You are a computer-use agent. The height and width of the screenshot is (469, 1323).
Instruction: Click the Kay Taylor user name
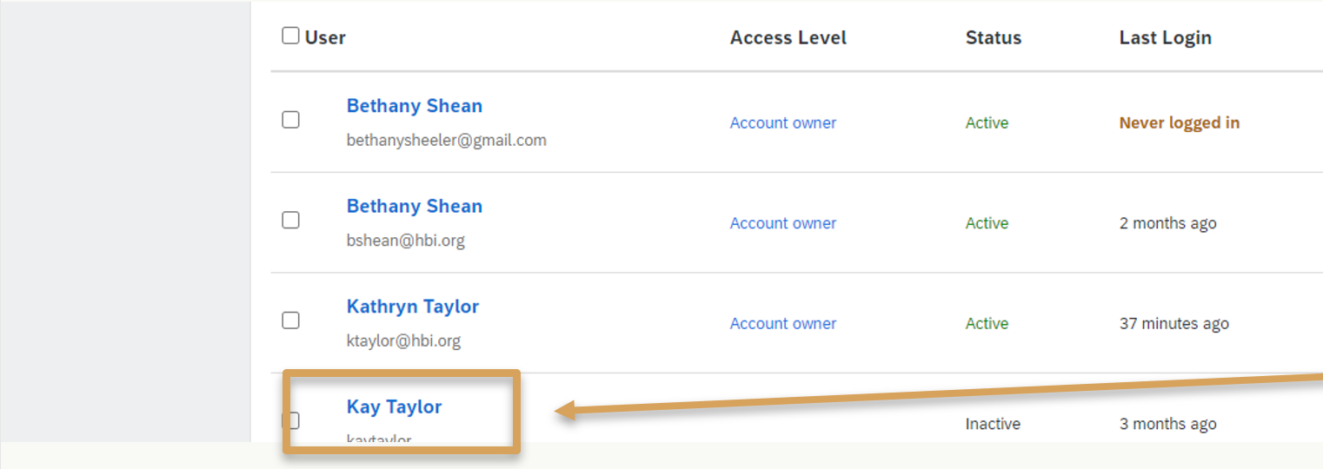click(x=394, y=407)
